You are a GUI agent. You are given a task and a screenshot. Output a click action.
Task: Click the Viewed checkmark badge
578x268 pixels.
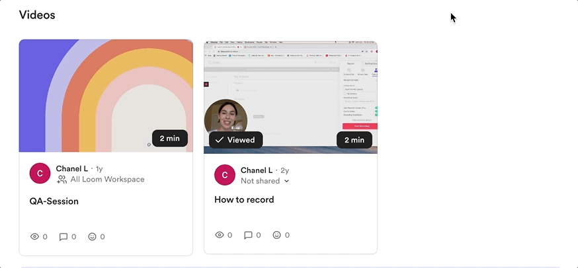[235, 140]
